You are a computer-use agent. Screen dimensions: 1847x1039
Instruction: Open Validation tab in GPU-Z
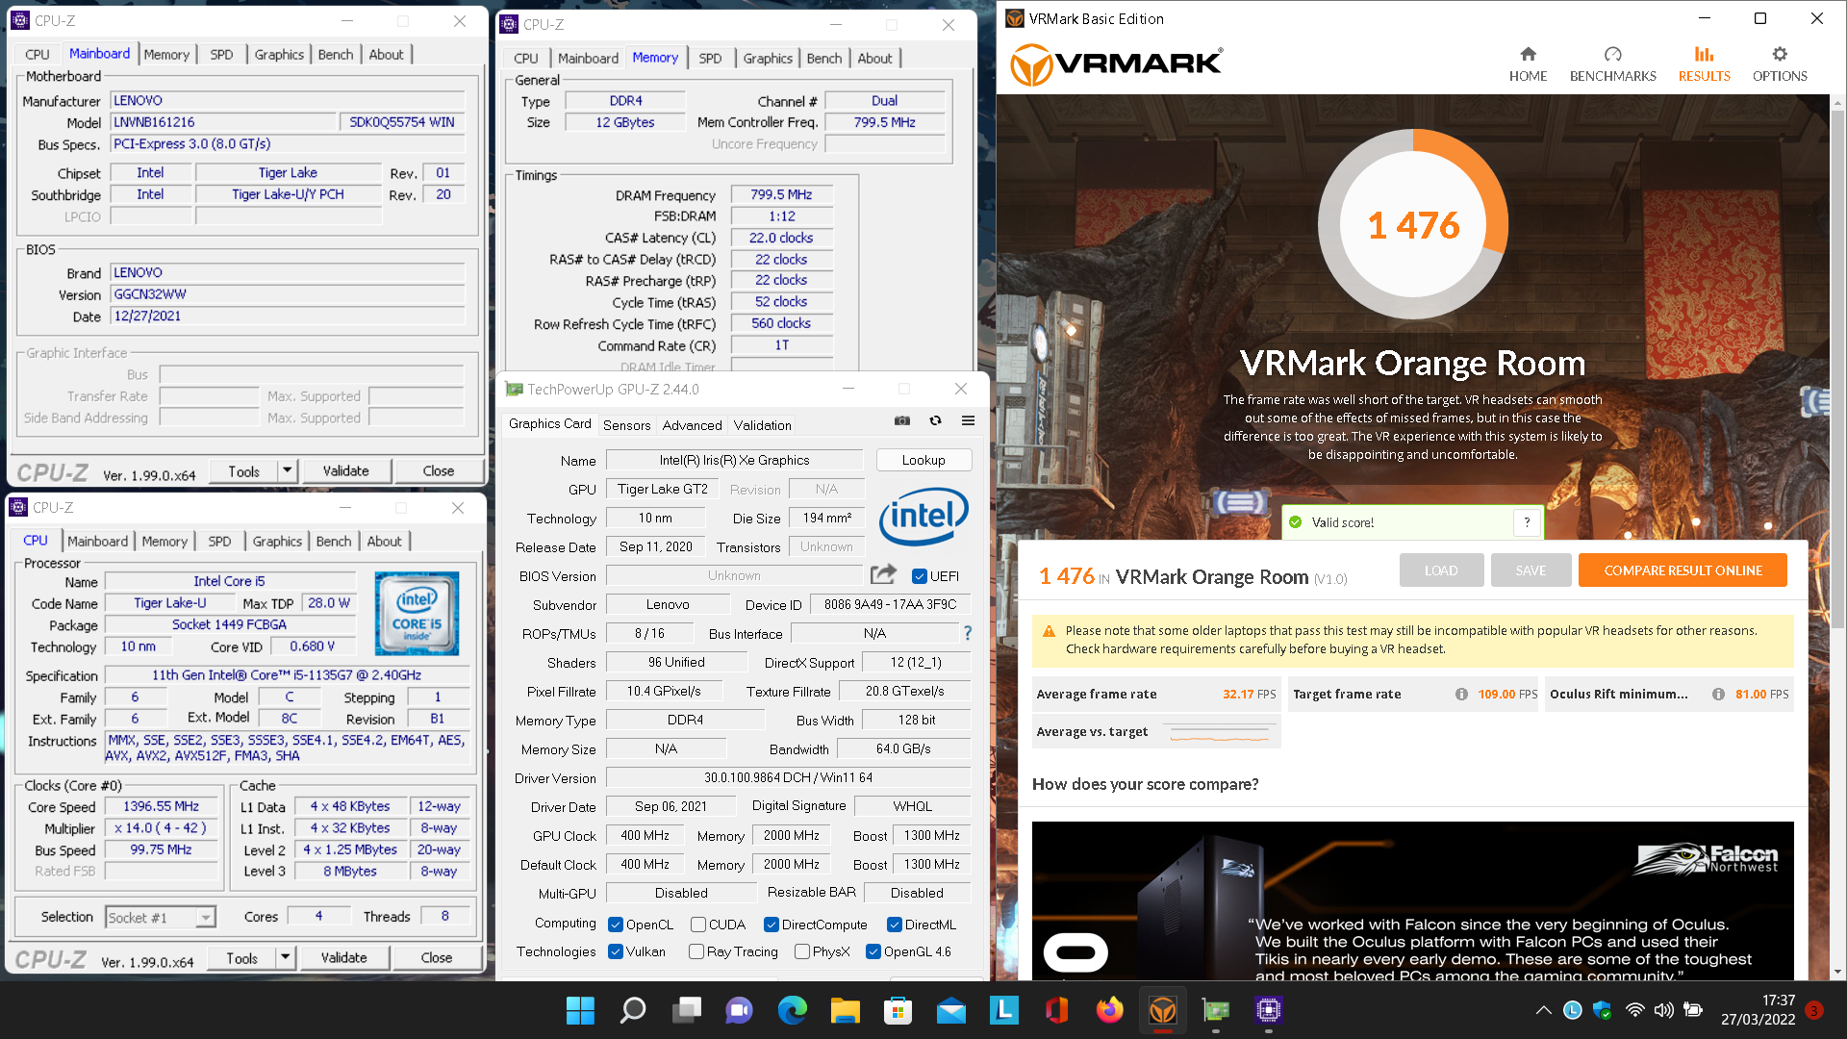click(x=762, y=425)
